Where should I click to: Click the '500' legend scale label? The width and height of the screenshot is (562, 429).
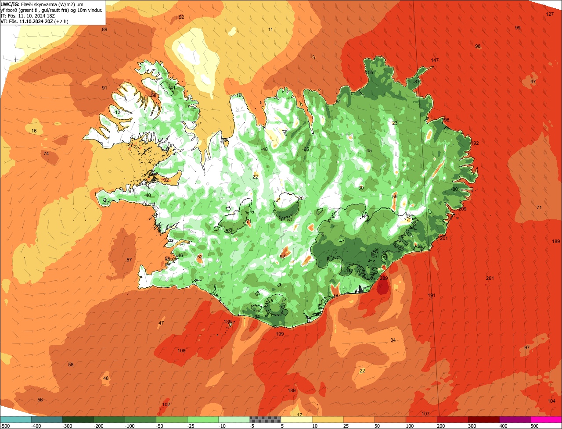[534, 426]
